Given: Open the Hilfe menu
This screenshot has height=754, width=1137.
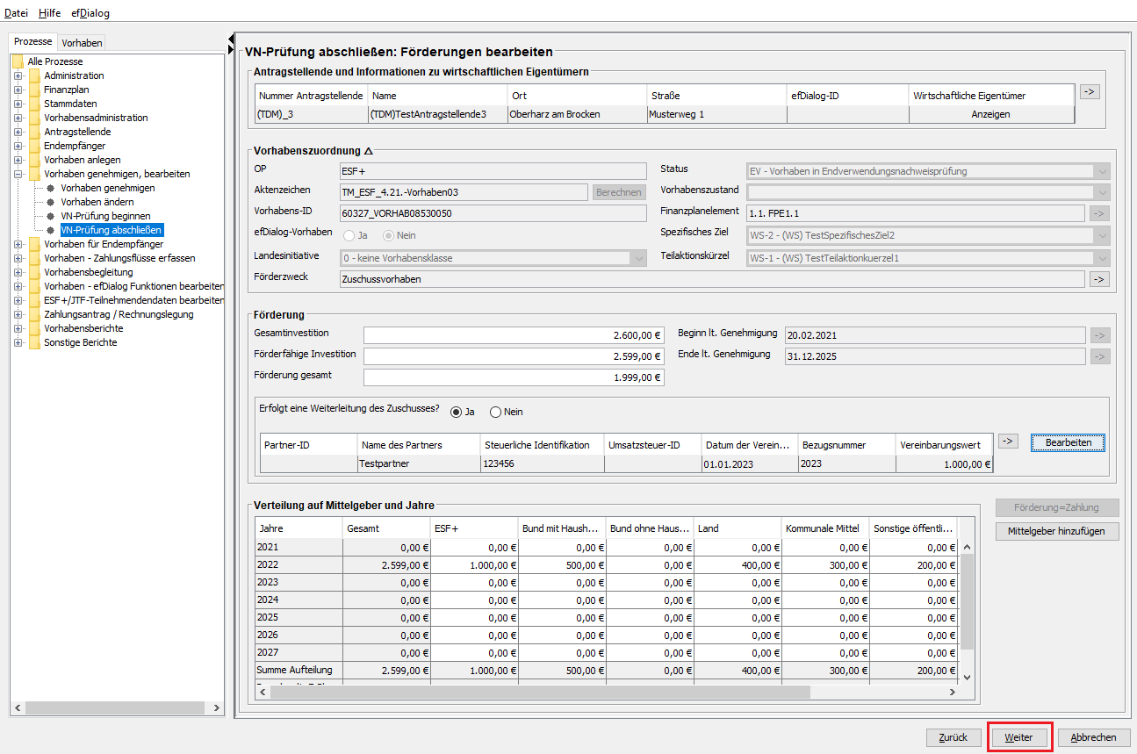Looking at the screenshot, I should coord(50,13).
